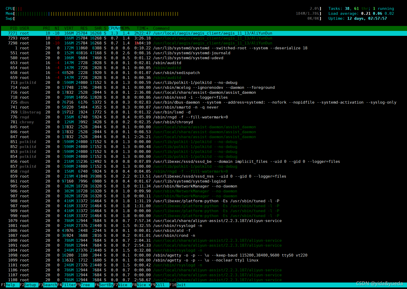
Task: Click the Command column header
Action: click(161, 28)
